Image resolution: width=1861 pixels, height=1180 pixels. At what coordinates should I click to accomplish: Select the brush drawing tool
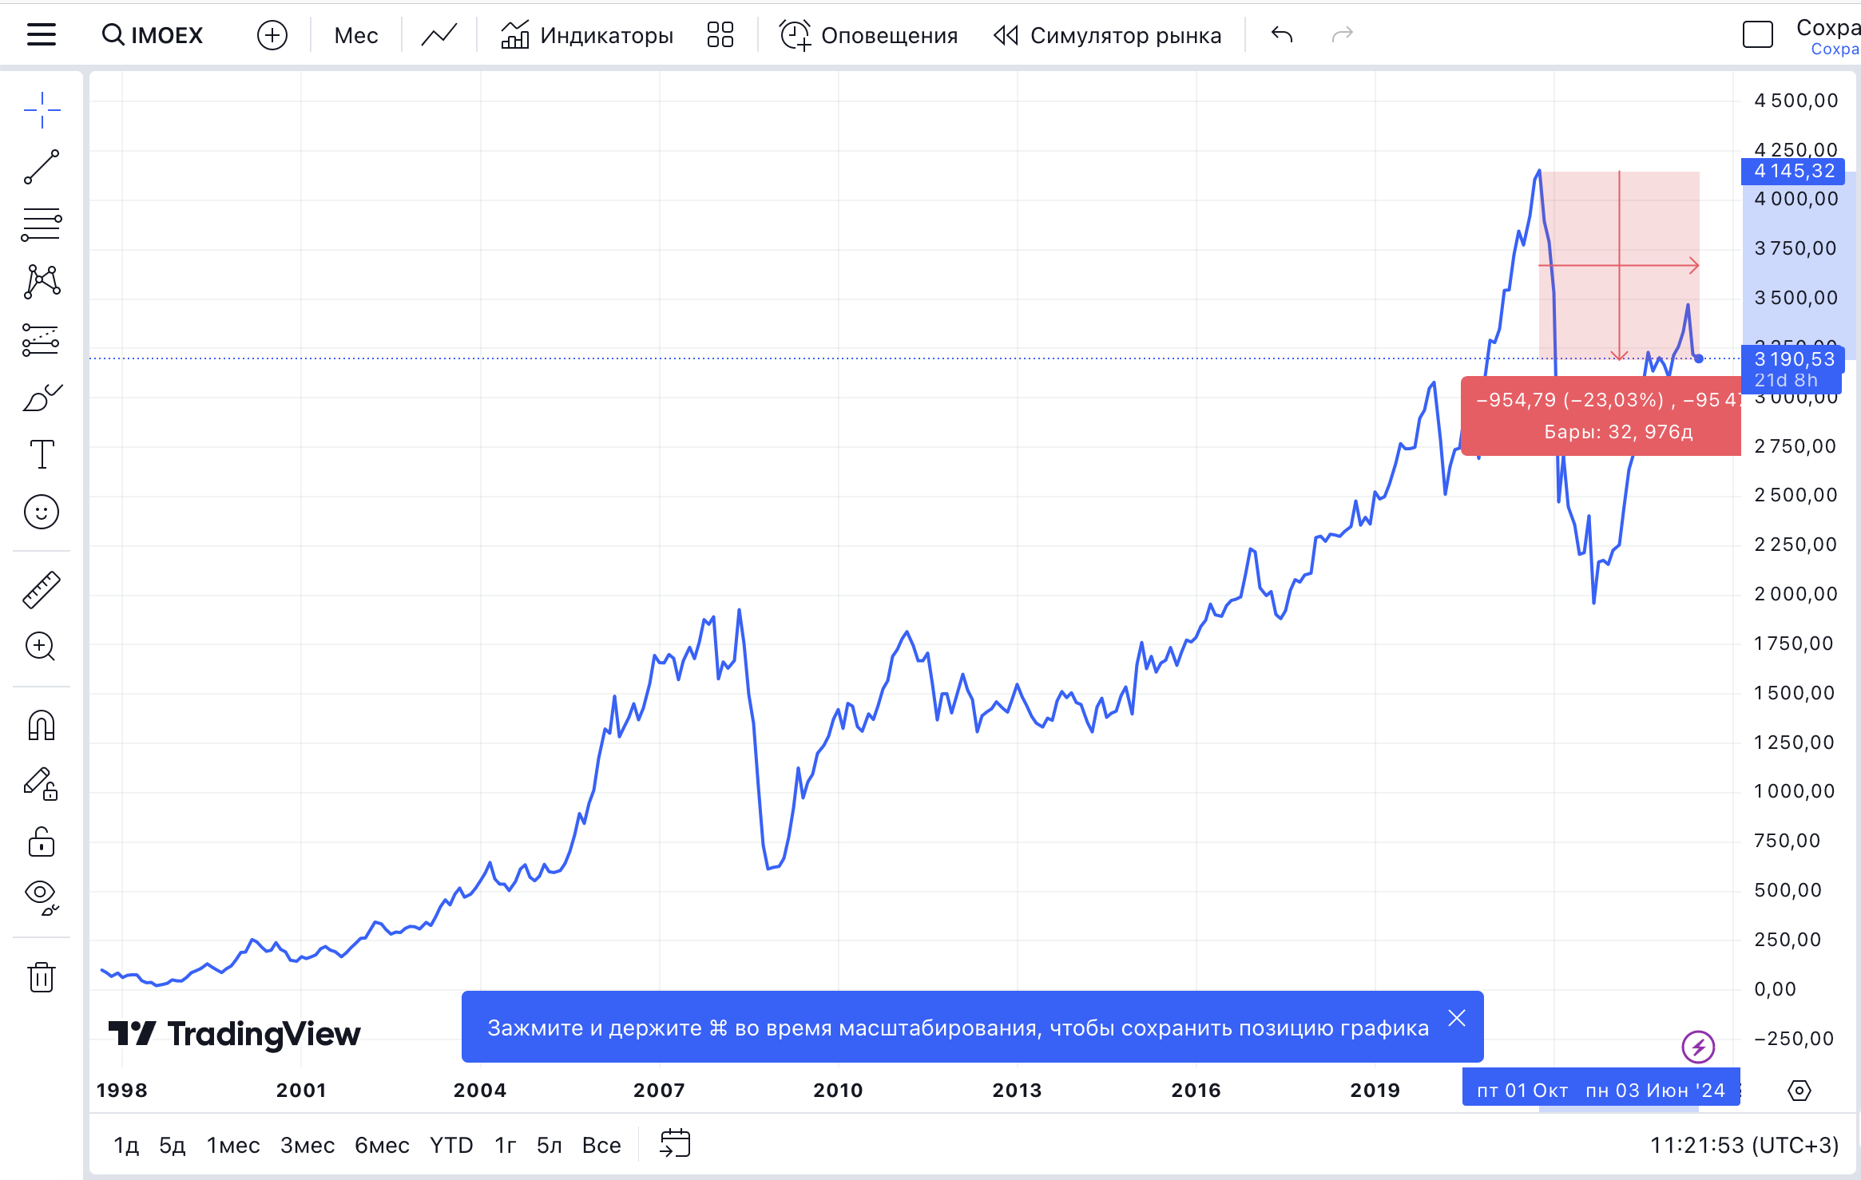42,398
